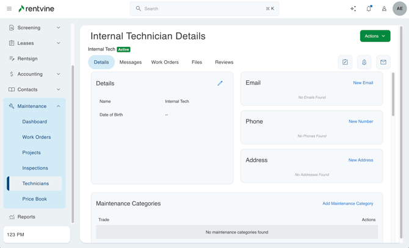Open the notifications bell
409x248 pixels.
pyautogui.click(x=369, y=9)
